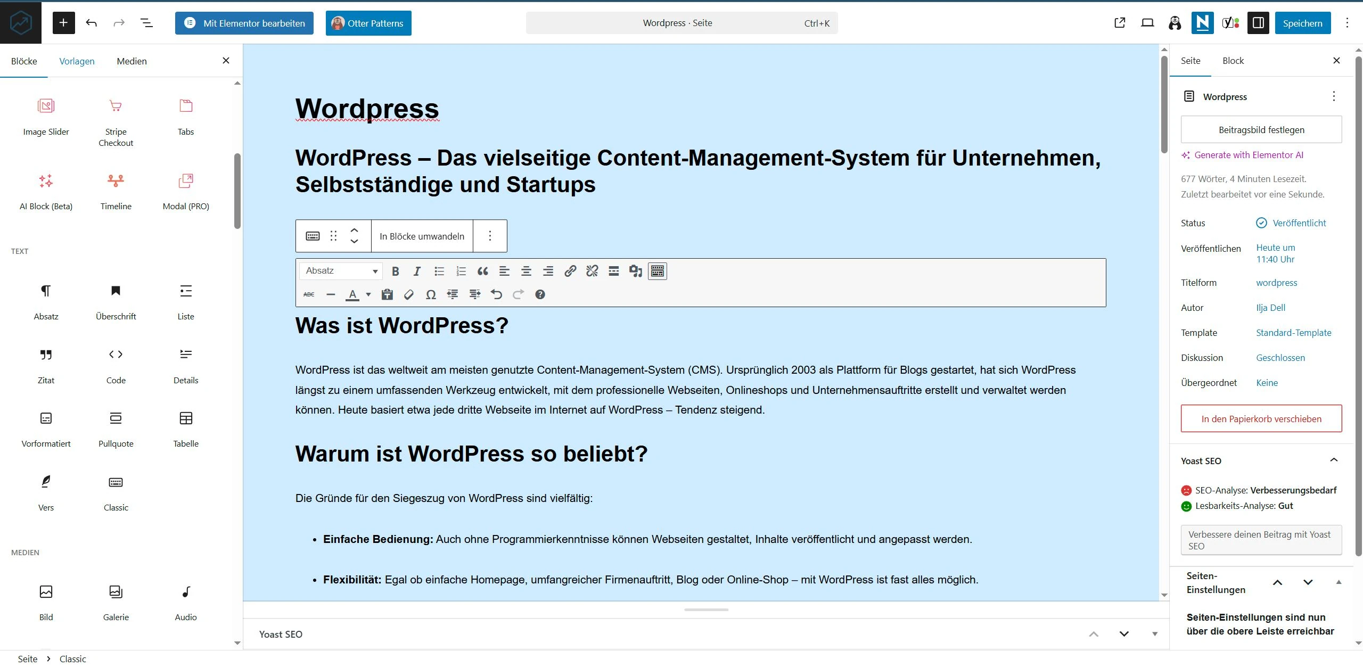Viewport: 1363px width, 667px height.
Task: Insert a Vers block
Action: pos(46,493)
